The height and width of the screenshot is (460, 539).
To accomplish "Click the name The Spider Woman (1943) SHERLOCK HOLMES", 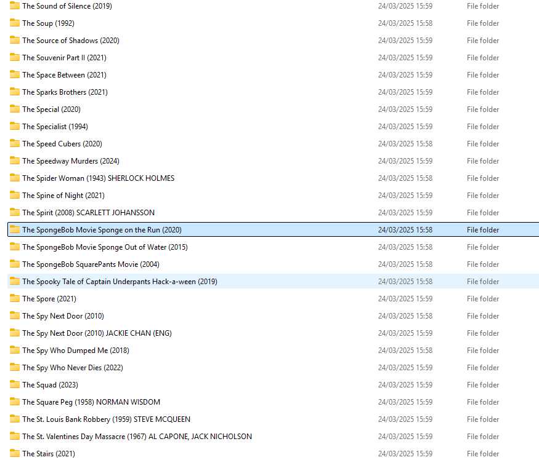I will [99, 178].
